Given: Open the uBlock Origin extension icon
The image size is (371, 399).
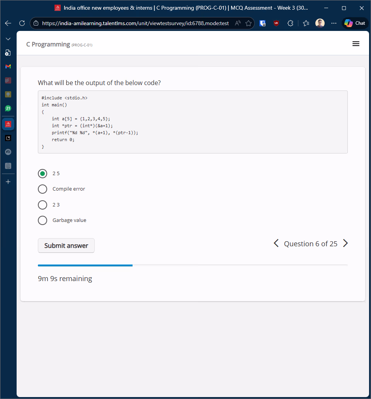Looking at the screenshot, I should point(276,23).
